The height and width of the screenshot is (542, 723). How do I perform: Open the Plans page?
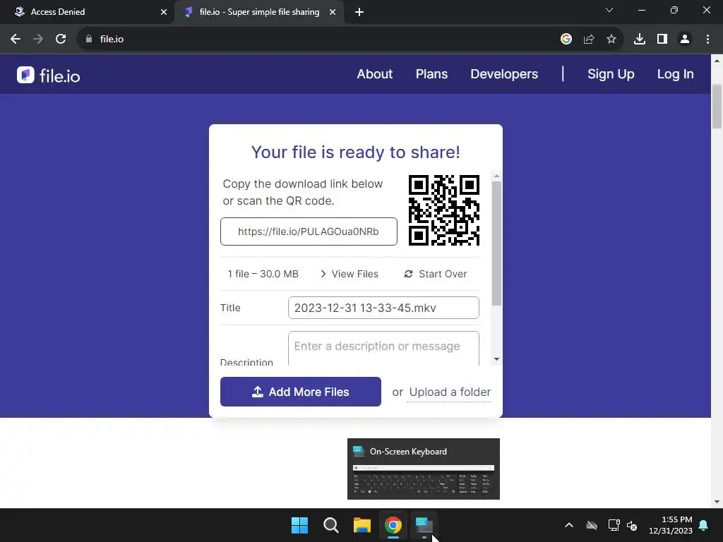pos(431,73)
